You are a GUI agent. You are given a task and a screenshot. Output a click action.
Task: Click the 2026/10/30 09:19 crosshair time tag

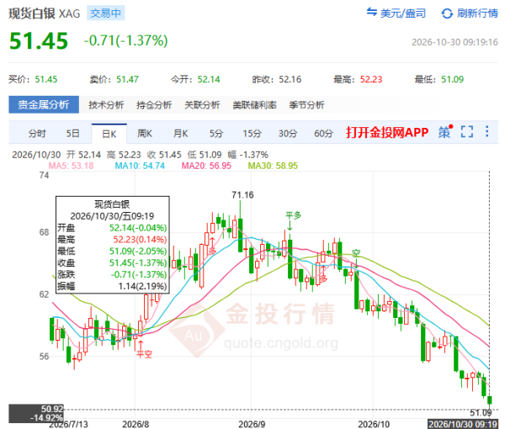point(463,424)
